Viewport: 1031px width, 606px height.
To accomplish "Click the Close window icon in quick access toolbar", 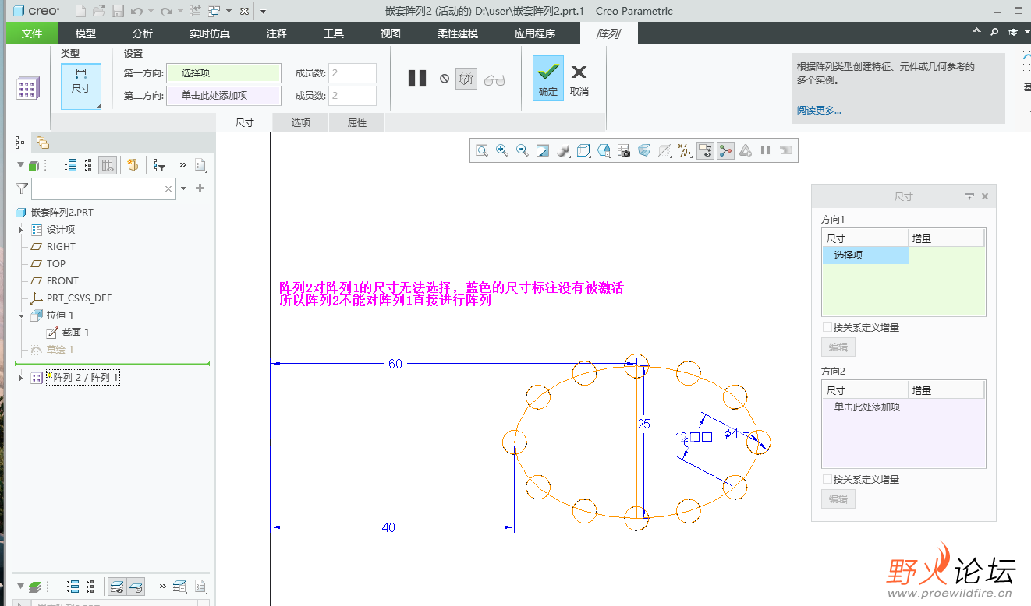I will (x=244, y=11).
